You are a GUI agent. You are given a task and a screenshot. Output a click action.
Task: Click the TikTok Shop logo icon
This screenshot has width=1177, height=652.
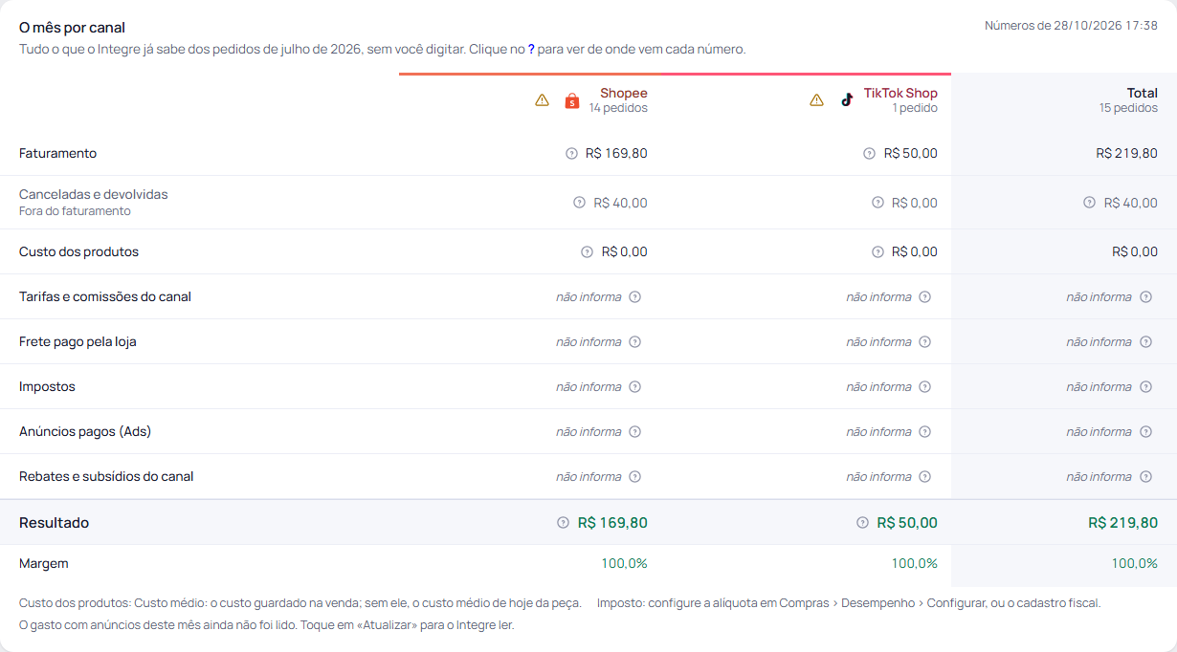847,100
